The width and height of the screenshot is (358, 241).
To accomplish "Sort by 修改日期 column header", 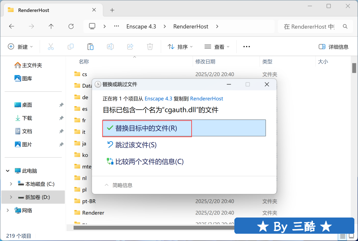I will coord(205,61).
